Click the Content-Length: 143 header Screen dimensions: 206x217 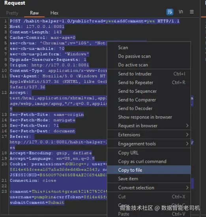tap(36, 32)
